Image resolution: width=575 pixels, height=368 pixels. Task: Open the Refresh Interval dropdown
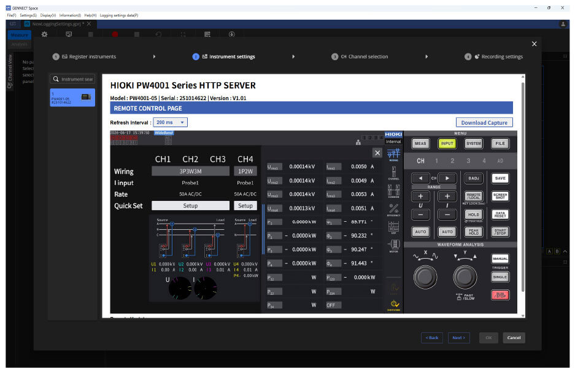pyautogui.click(x=170, y=122)
